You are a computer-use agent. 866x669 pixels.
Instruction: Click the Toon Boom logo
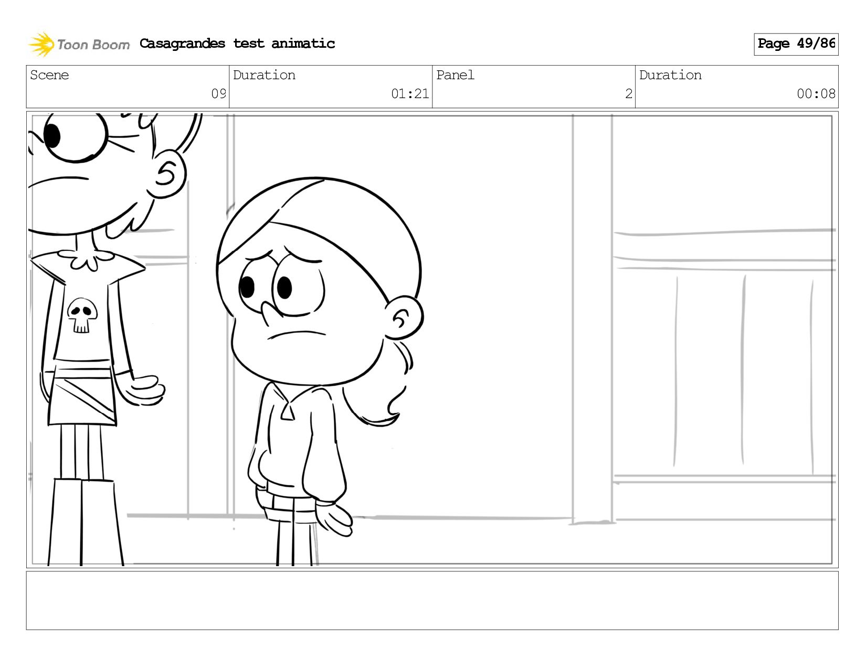click(79, 44)
